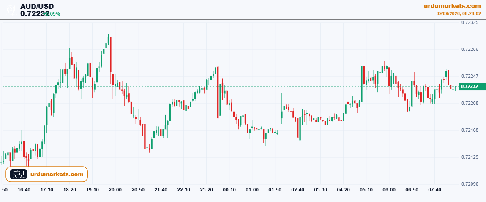The height and width of the screenshot is (202, 486).
Task: Click the Urdu logo icon in top-left corner
Action: click(x=11, y=9)
